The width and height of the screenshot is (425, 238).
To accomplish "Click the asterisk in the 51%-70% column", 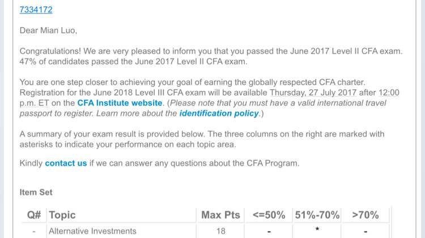I will (317, 230).
